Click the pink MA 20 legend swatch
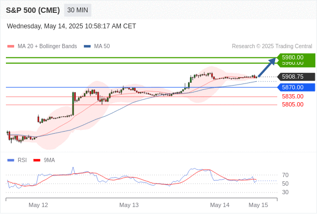This screenshot has height=214, width=317. pos(11,47)
